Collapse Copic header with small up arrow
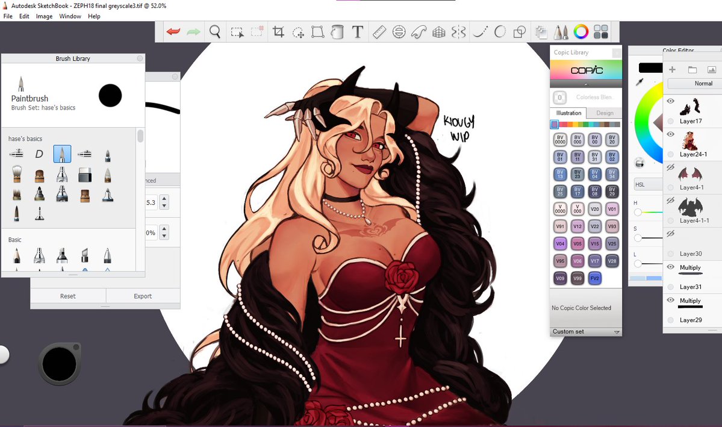722x427 pixels. pos(586,84)
